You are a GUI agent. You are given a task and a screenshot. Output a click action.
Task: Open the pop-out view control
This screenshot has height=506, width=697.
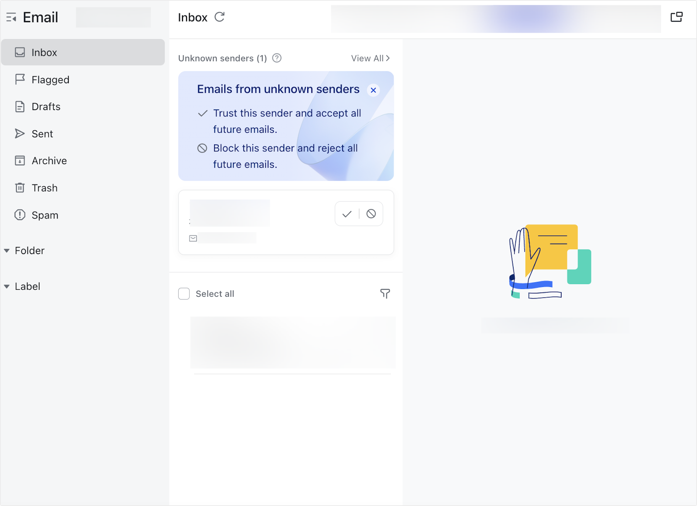(677, 17)
